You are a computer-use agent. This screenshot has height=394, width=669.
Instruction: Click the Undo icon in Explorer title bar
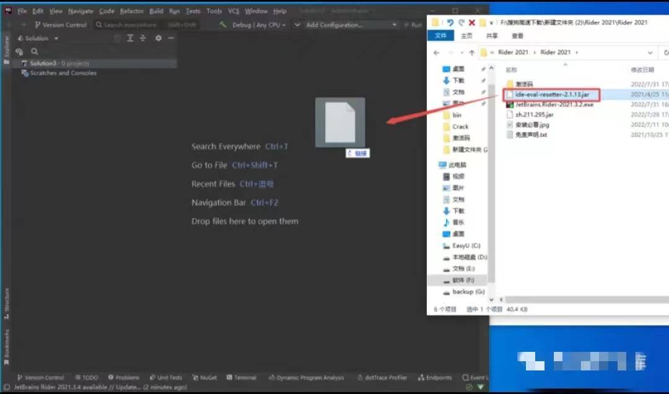(450, 22)
